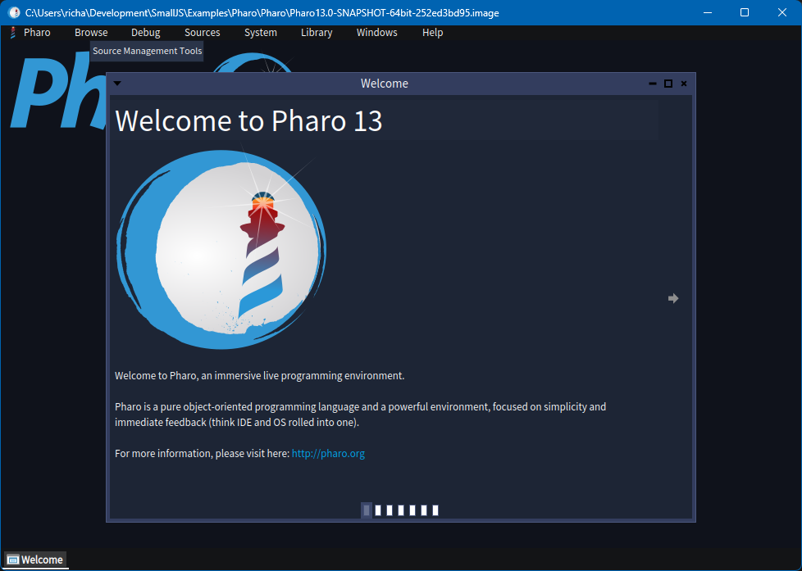Jump to second welcome page indicator
The width and height of the screenshot is (802, 571).
point(378,510)
